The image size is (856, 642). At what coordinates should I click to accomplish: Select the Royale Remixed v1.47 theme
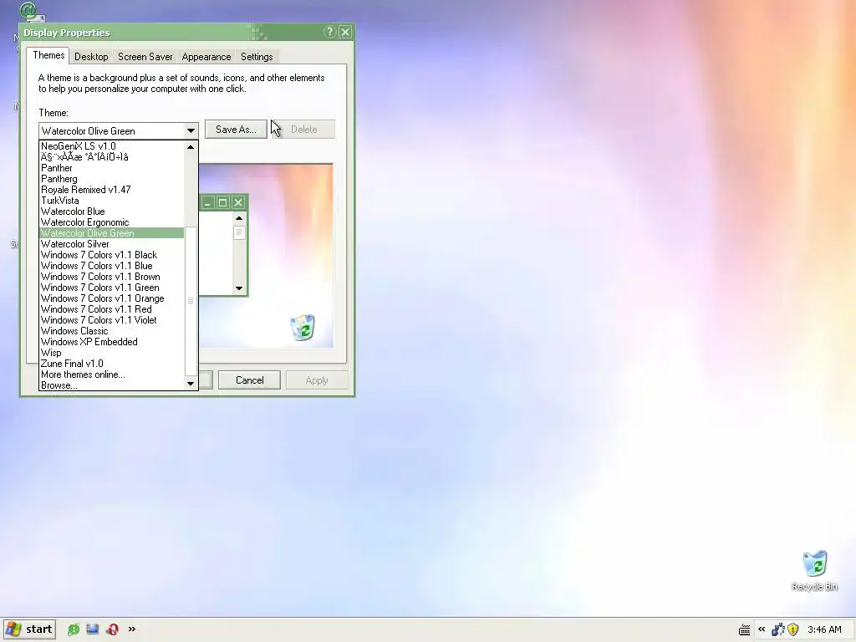coord(112,190)
